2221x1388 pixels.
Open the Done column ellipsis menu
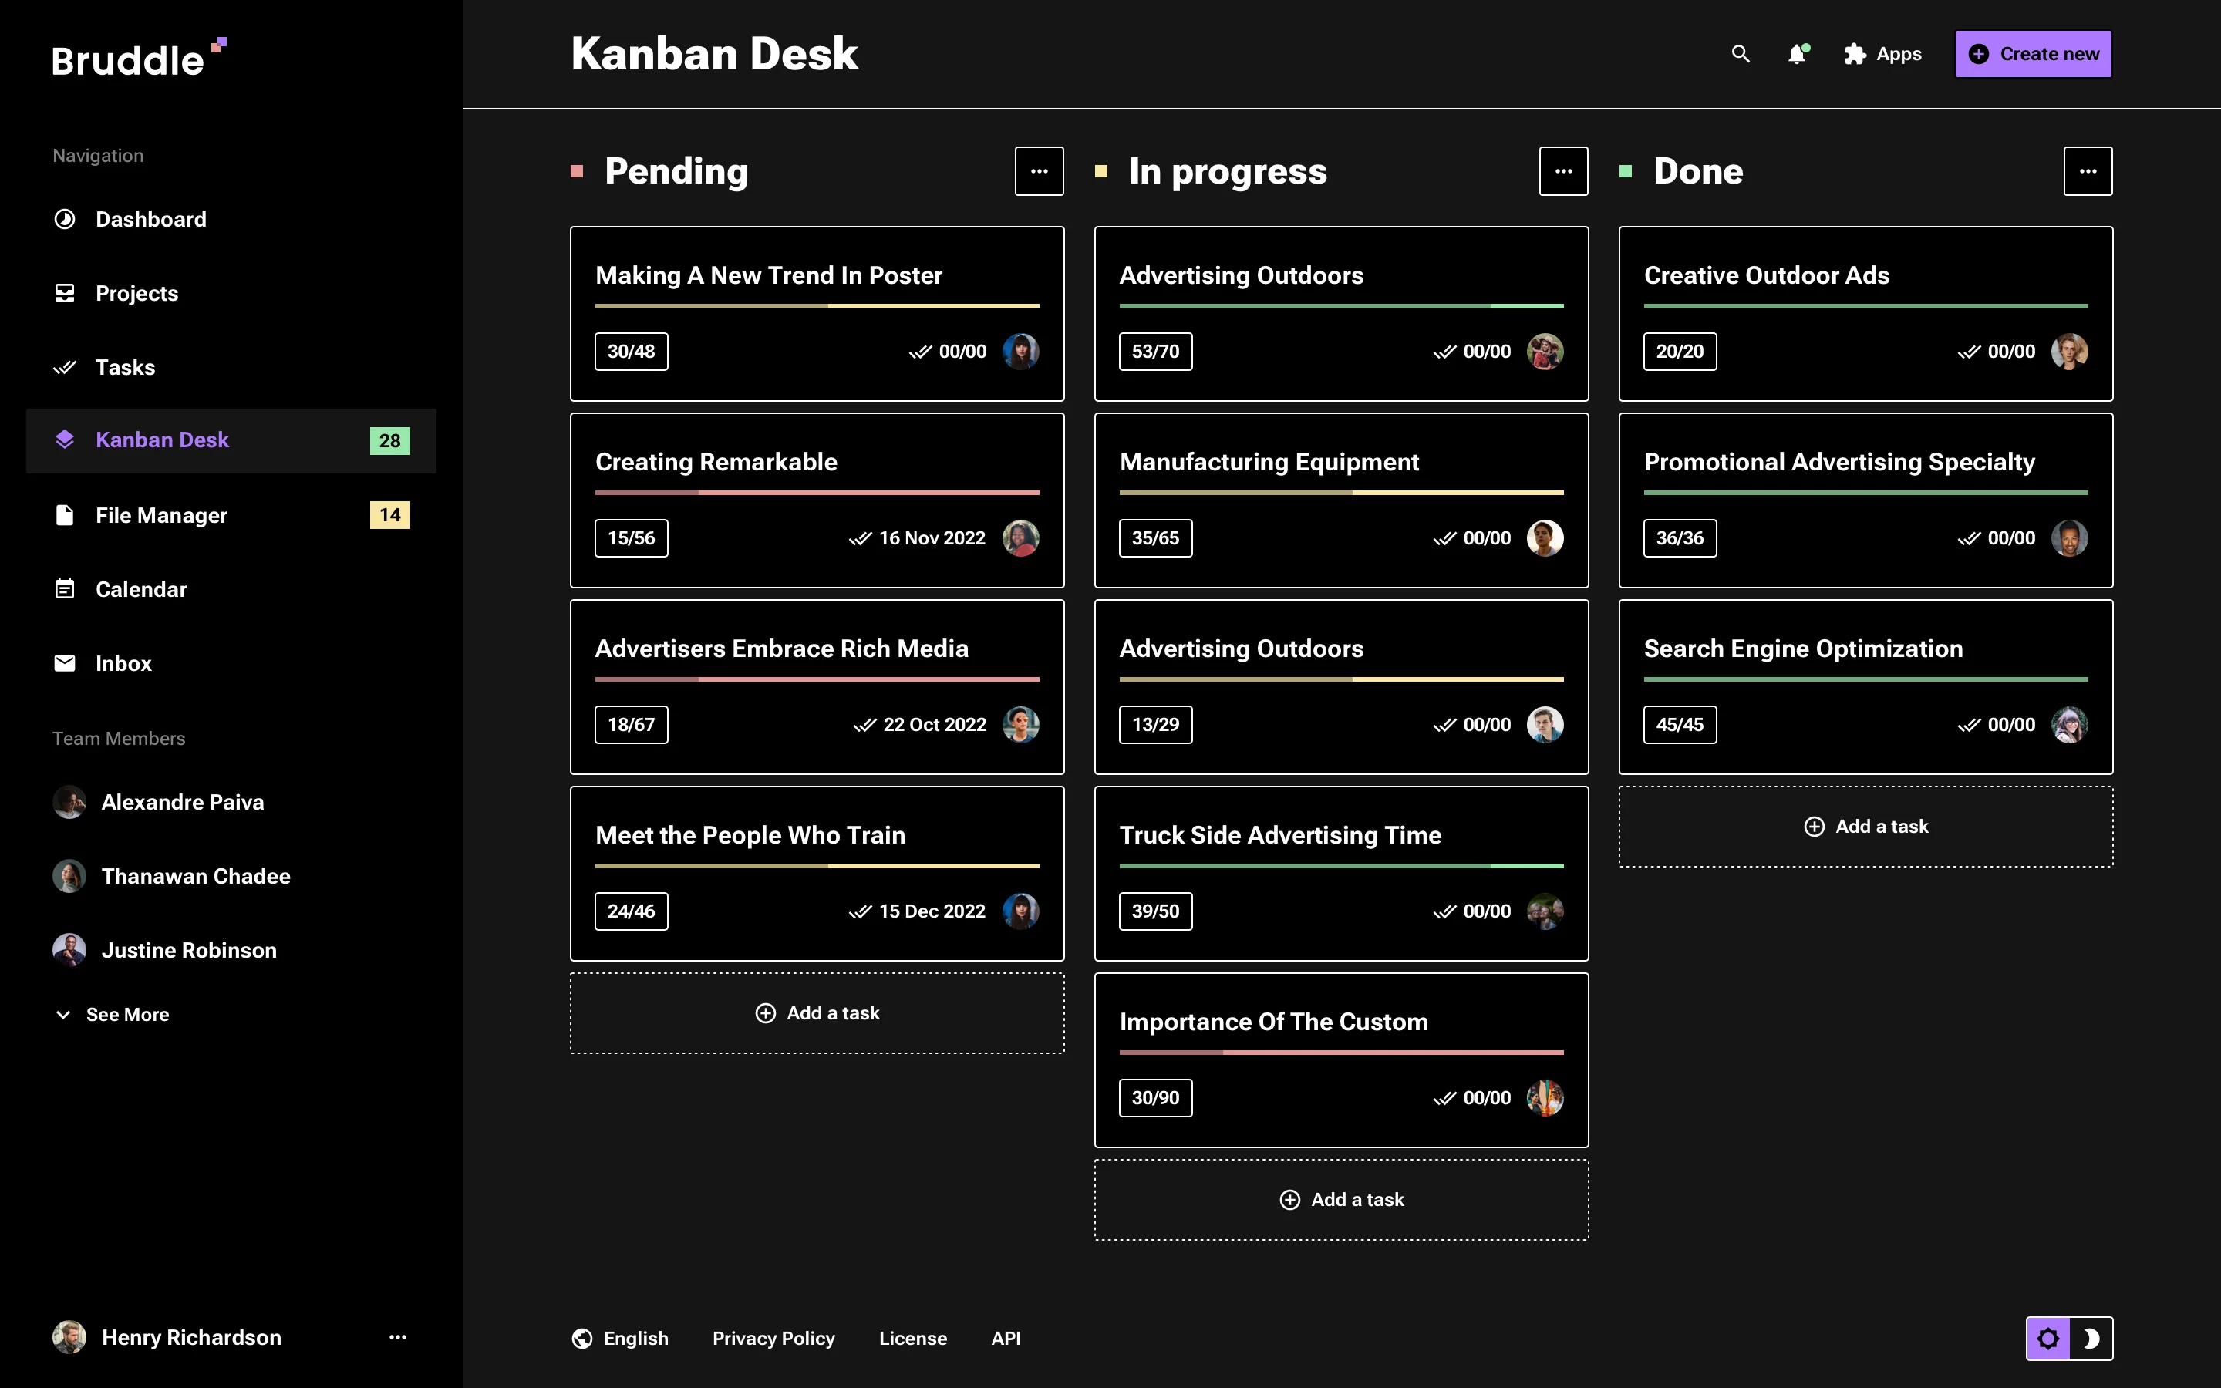pyautogui.click(x=2087, y=170)
